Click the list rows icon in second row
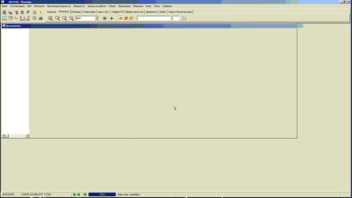This screenshot has width=352, height=198. click(10, 18)
